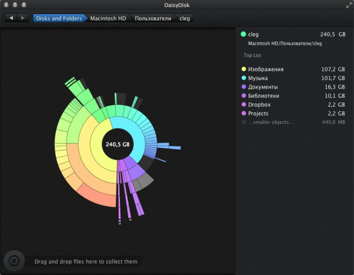This screenshot has width=354, height=275.
Task: Select the Музыка row in Top List
Action: pos(293,78)
